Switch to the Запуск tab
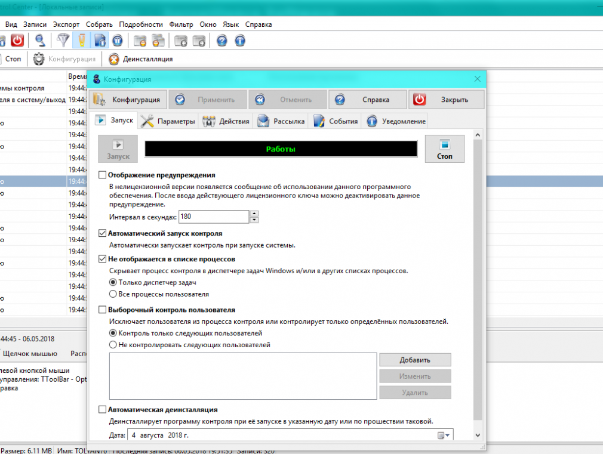Screen dimensions: 603x454 tap(114, 121)
